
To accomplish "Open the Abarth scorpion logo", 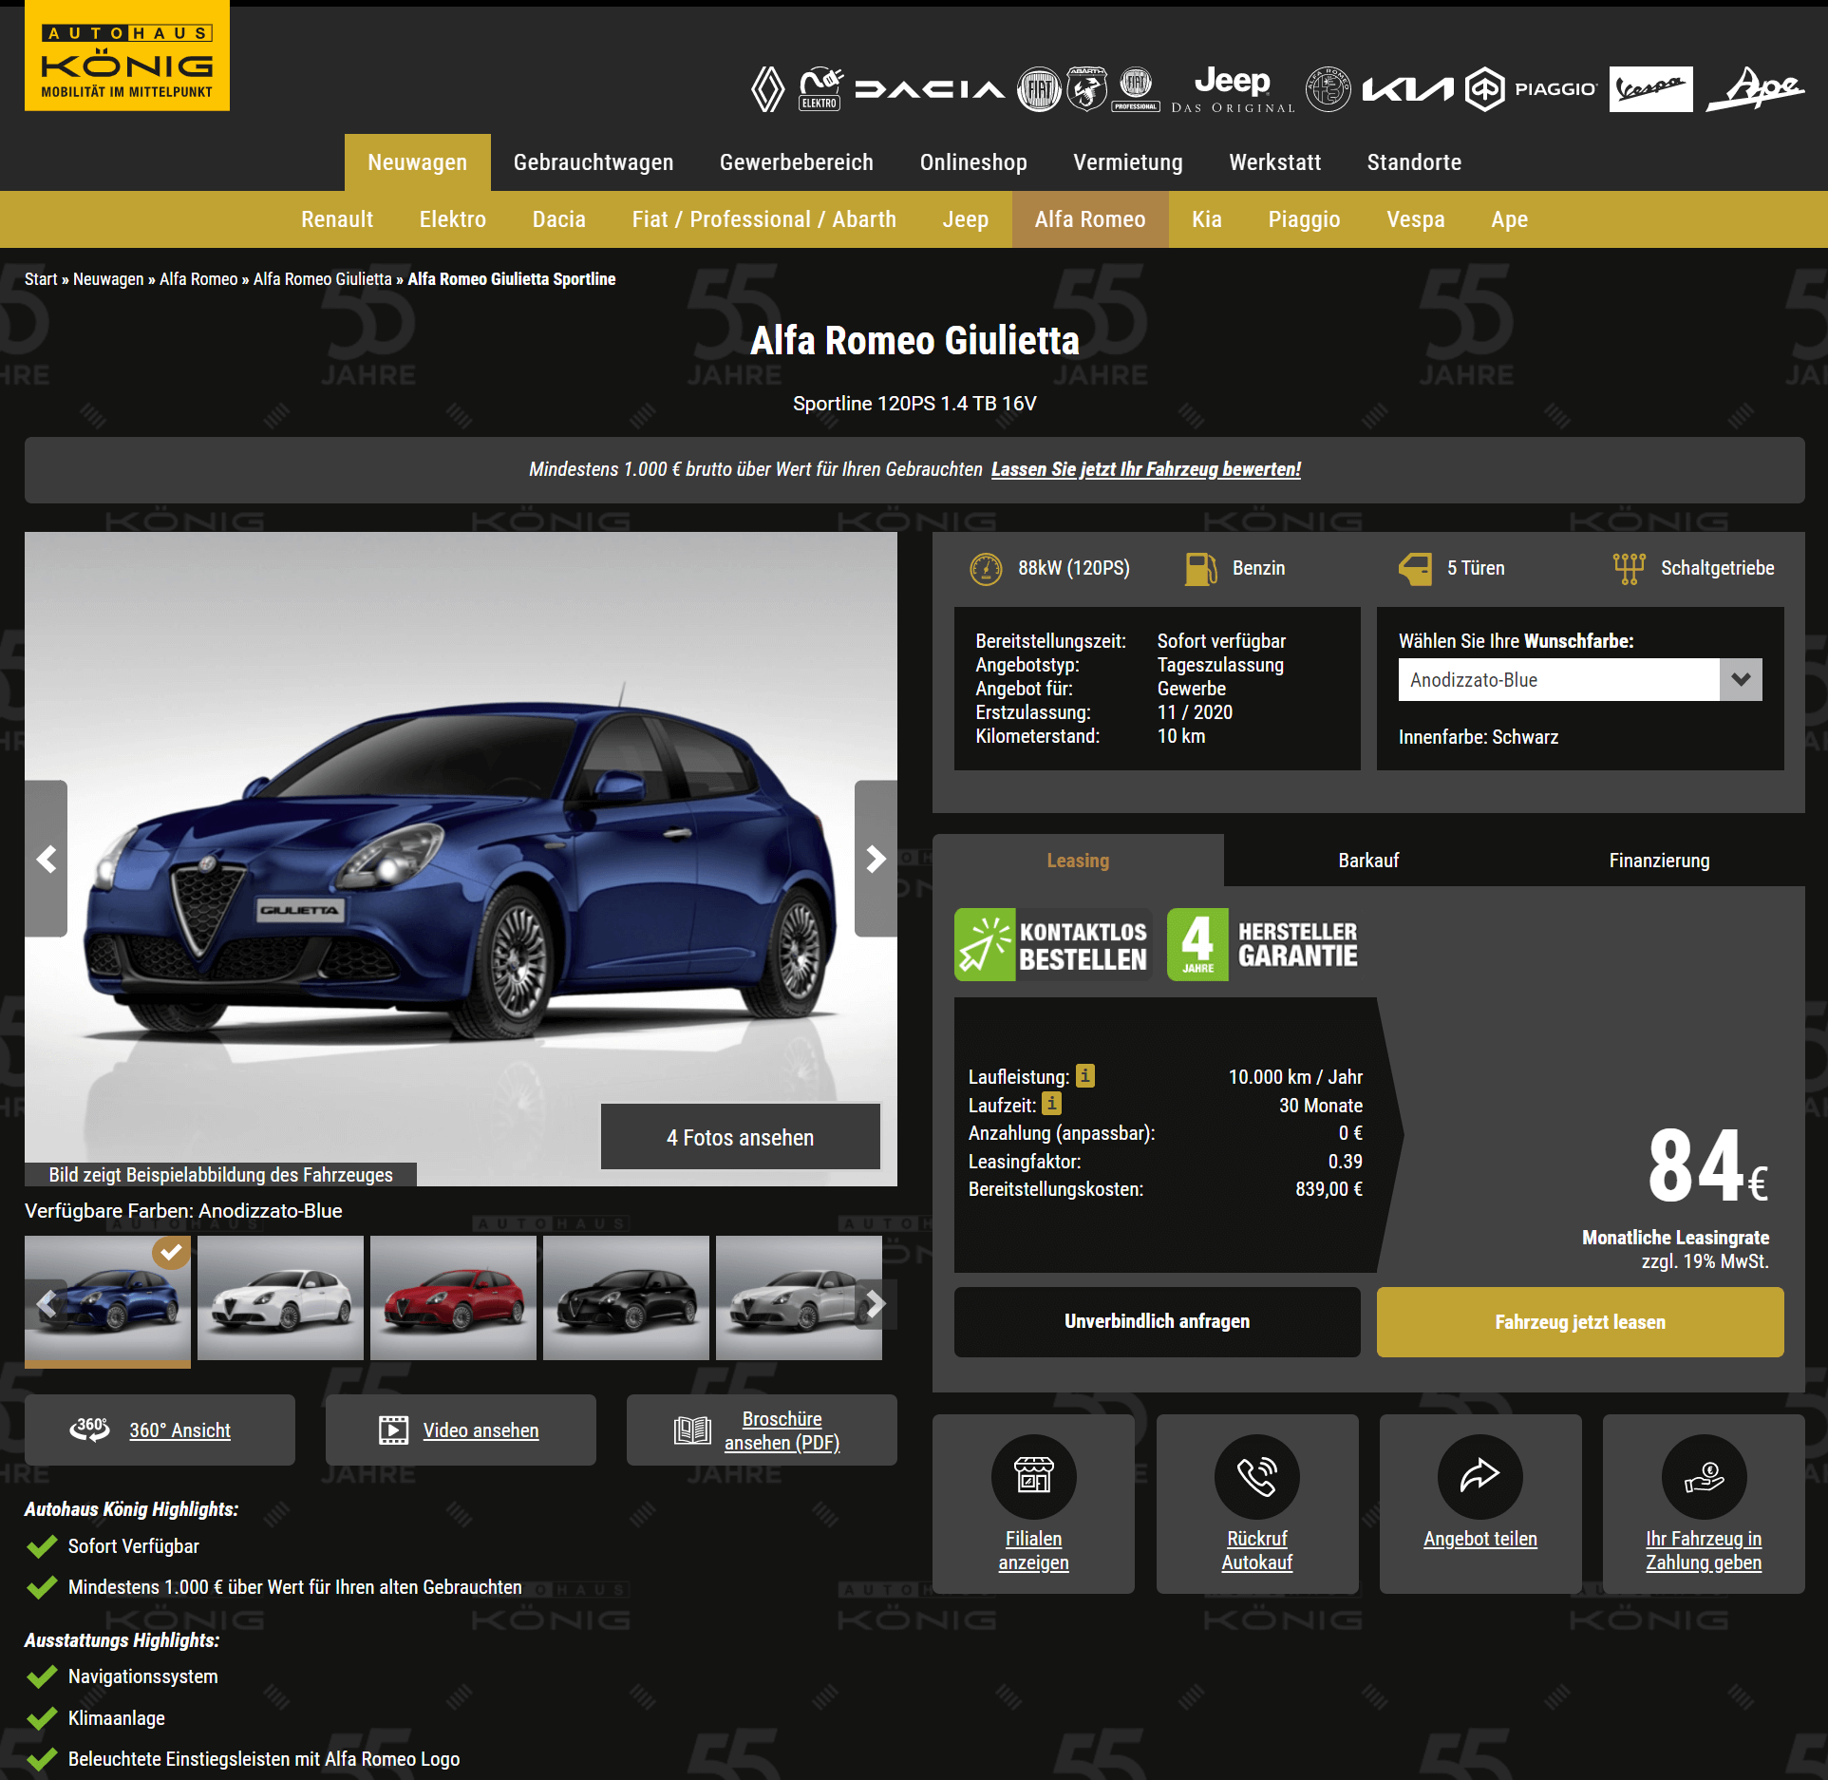I will (x=1087, y=89).
